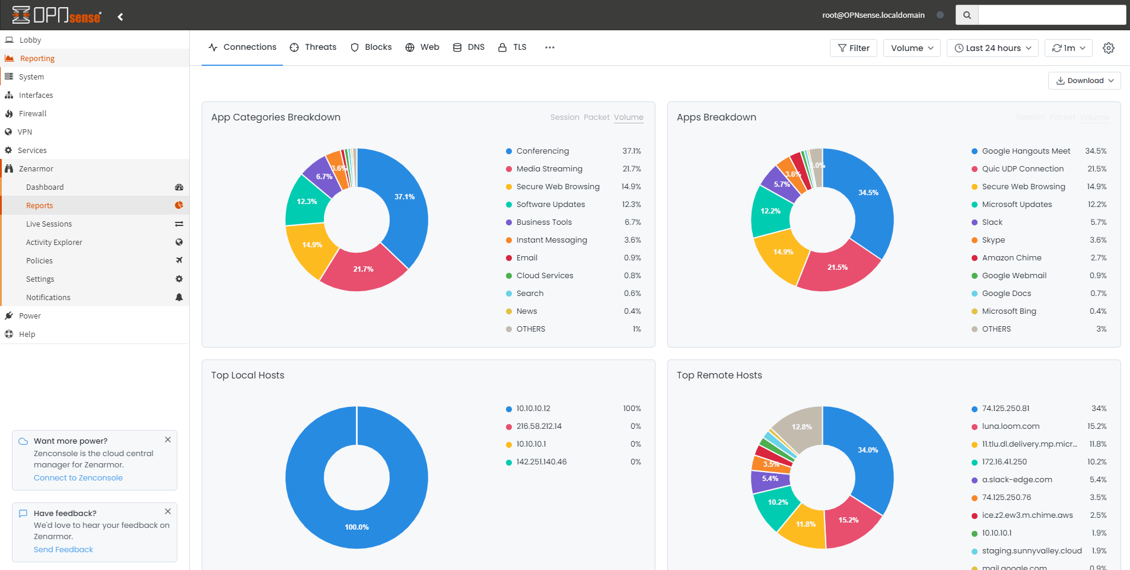Open the report settings gear icon
This screenshot has width=1130, height=570.
(x=1108, y=48)
